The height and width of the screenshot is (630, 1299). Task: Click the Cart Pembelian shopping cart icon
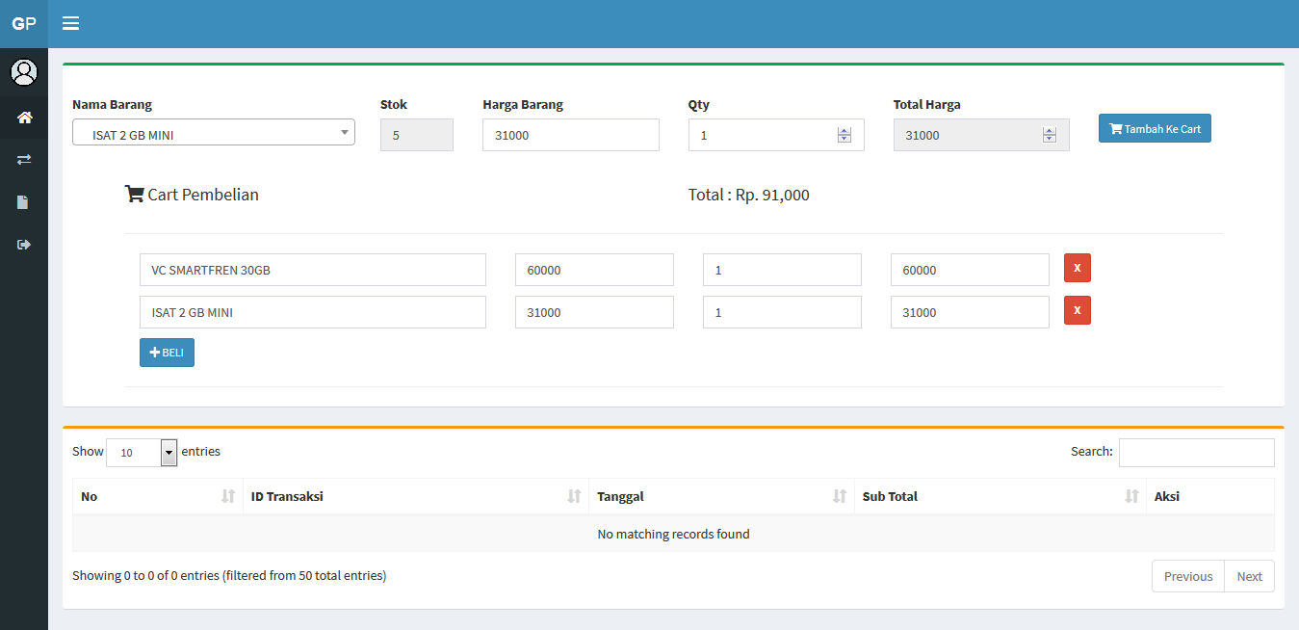134,194
